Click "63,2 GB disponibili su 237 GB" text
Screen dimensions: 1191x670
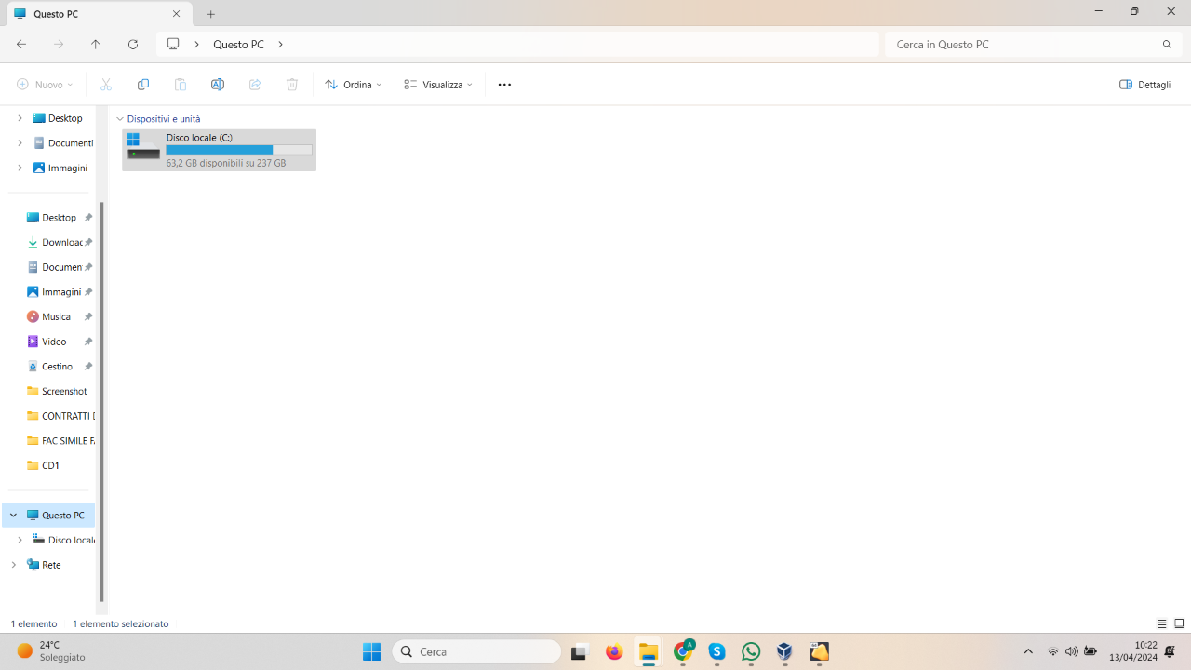pos(226,163)
